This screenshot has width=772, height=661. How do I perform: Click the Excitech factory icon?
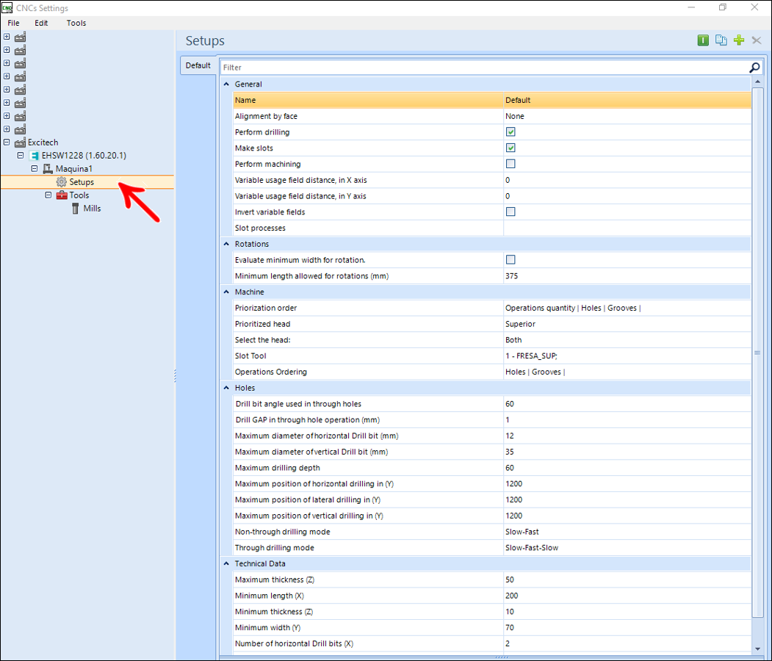[20, 142]
